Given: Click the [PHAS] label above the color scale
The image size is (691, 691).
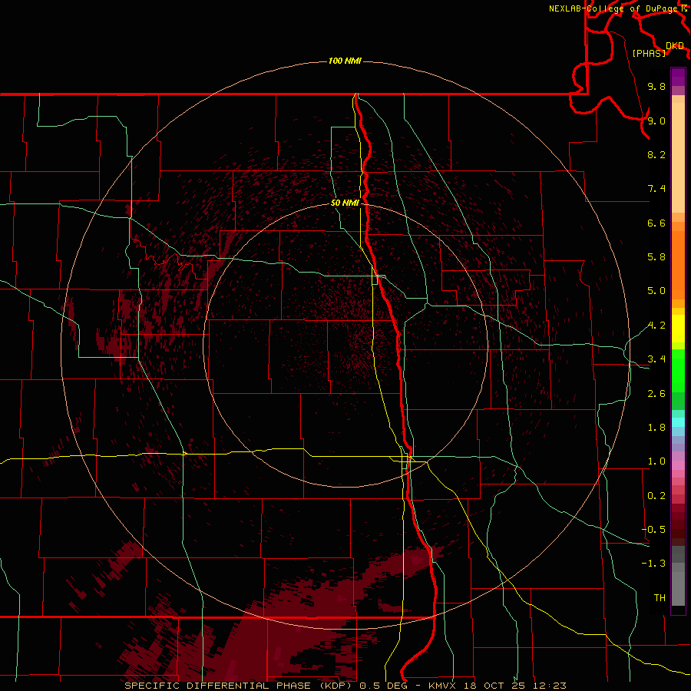Looking at the screenshot, I should coord(649,53).
